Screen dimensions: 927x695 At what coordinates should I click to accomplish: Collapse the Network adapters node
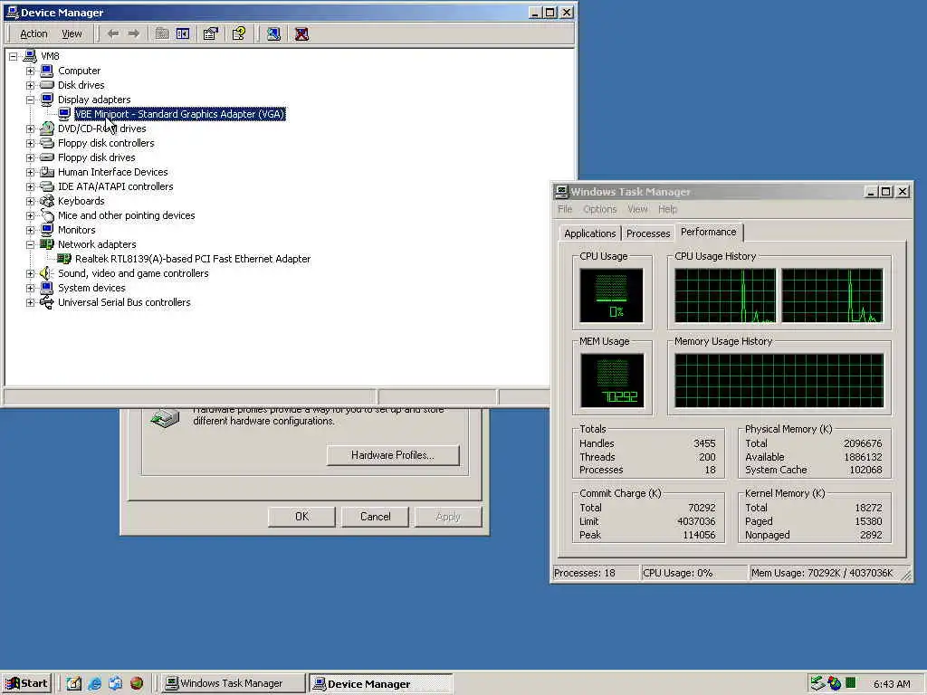coord(30,244)
